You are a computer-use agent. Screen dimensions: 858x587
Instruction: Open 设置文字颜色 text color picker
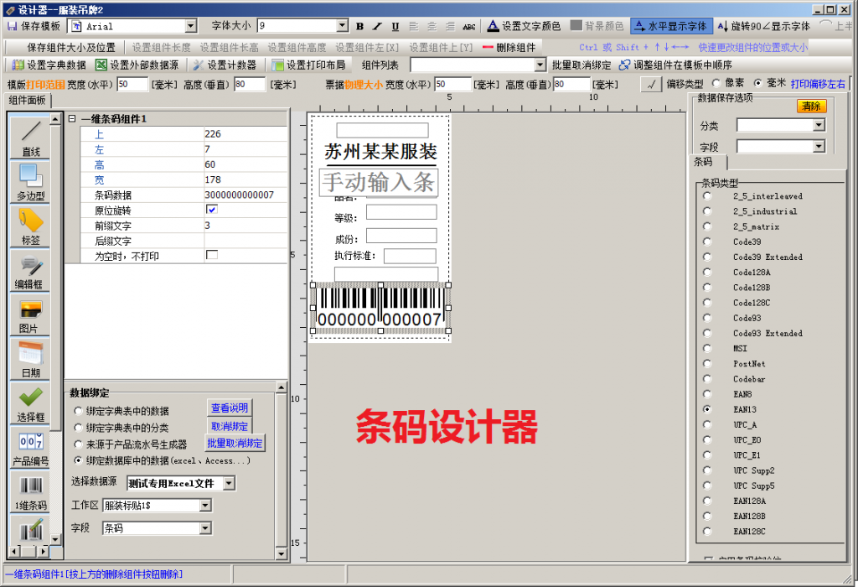pyautogui.click(x=524, y=27)
